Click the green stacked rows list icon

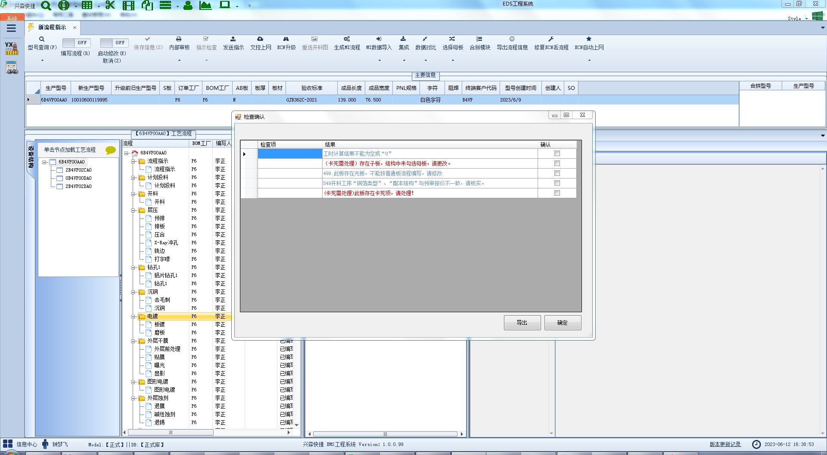click(165, 5)
